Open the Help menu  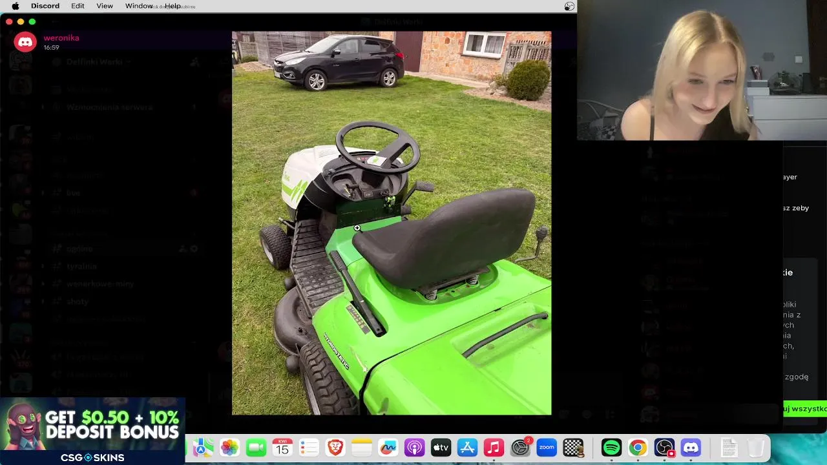pos(173,6)
